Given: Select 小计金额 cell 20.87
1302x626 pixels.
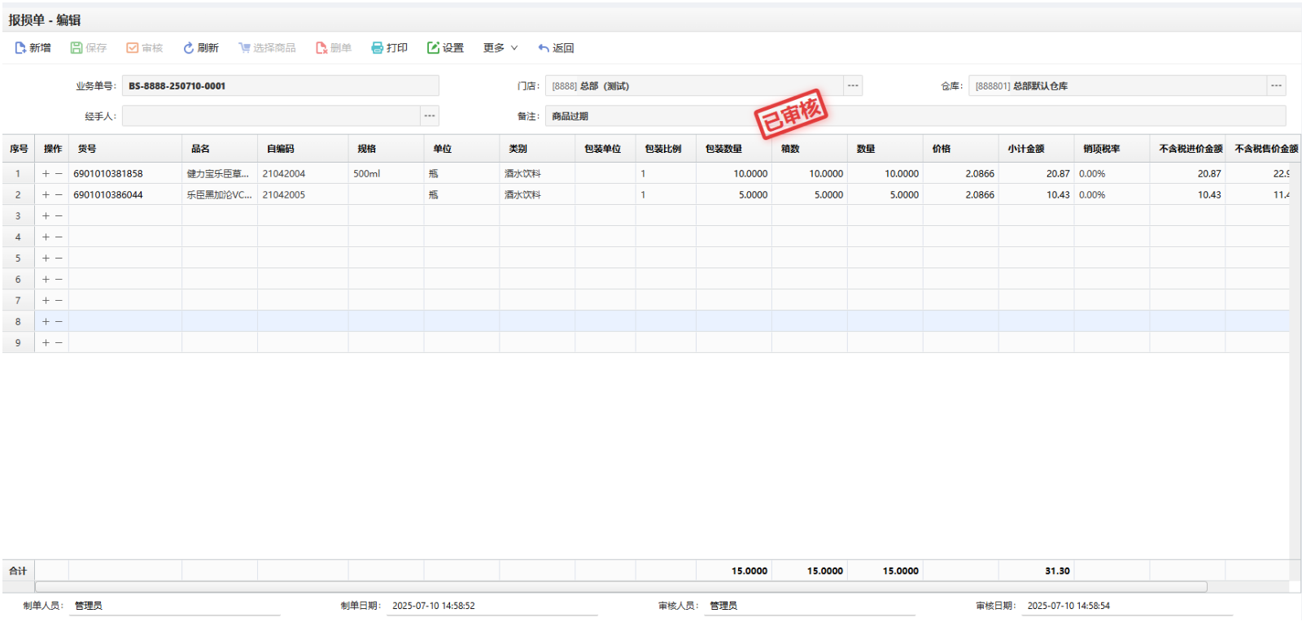Looking at the screenshot, I should (x=1037, y=174).
